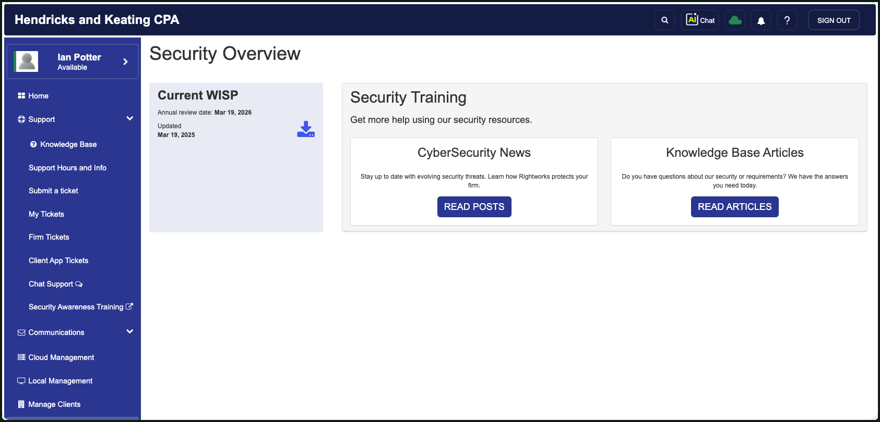880x422 pixels.
Task: Click the Manage Clients building icon
Action: pyautogui.click(x=21, y=404)
